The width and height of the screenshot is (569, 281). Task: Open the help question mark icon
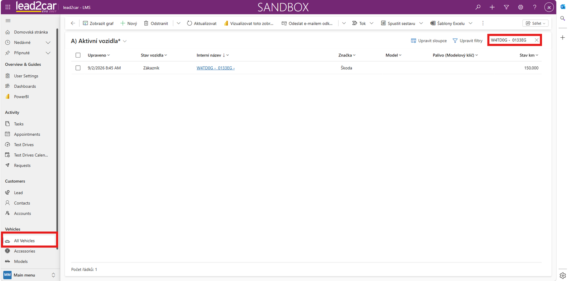(535, 7)
